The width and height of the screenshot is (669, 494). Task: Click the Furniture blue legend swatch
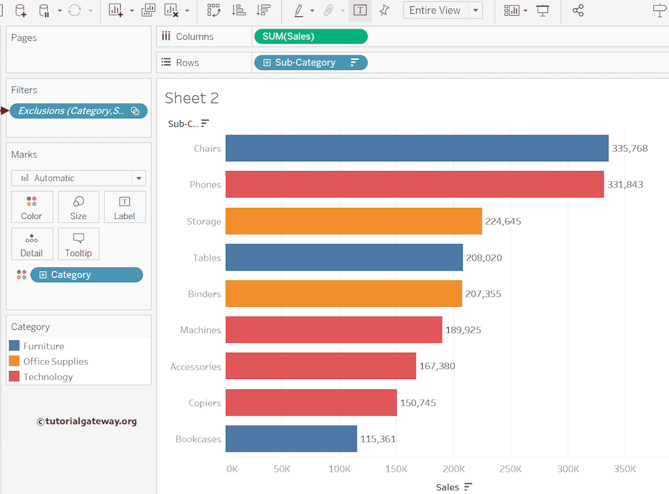point(14,346)
